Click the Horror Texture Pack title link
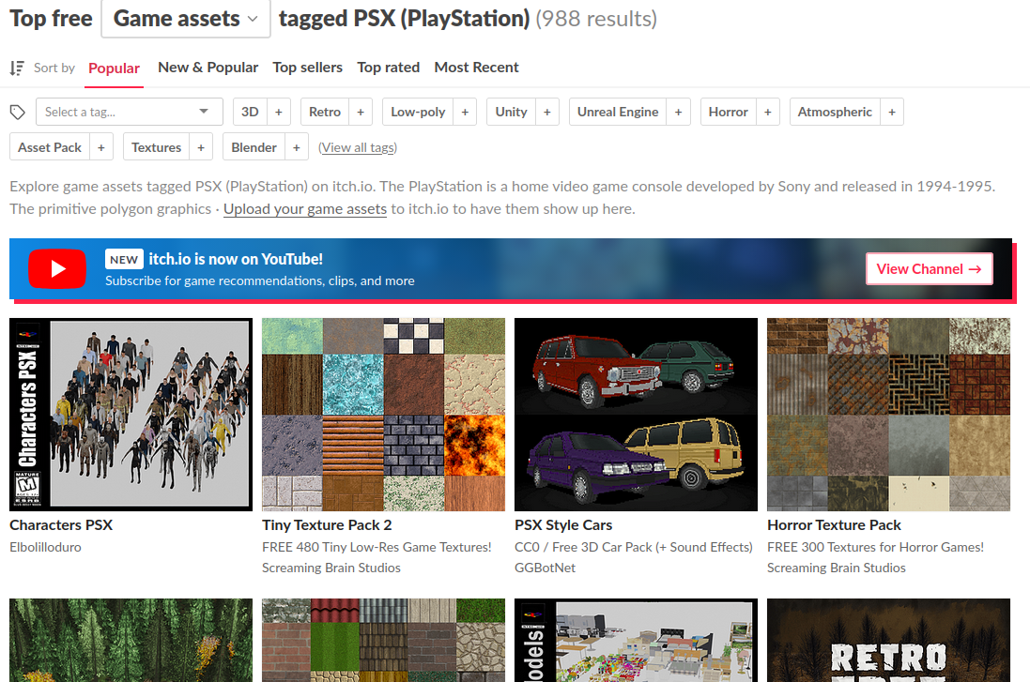The image size is (1030, 682). tap(834, 525)
